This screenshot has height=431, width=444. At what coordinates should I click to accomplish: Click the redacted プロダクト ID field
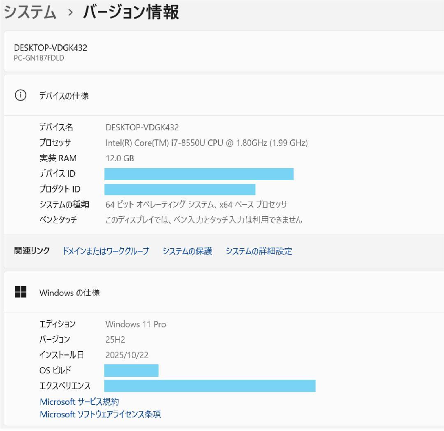(180, 190)
